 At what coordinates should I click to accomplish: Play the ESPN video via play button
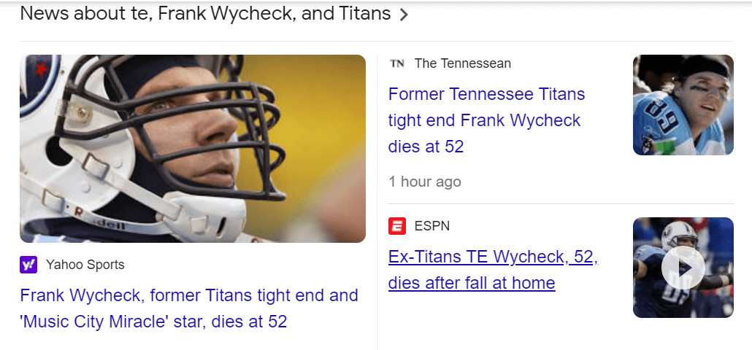(x=683, y=268)
